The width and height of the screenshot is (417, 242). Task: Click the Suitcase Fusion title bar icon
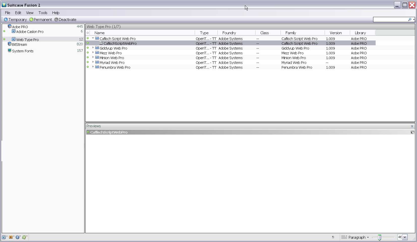click(4, 5)
